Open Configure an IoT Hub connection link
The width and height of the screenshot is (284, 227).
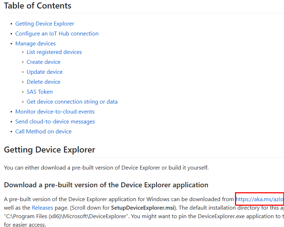point(57,34)
